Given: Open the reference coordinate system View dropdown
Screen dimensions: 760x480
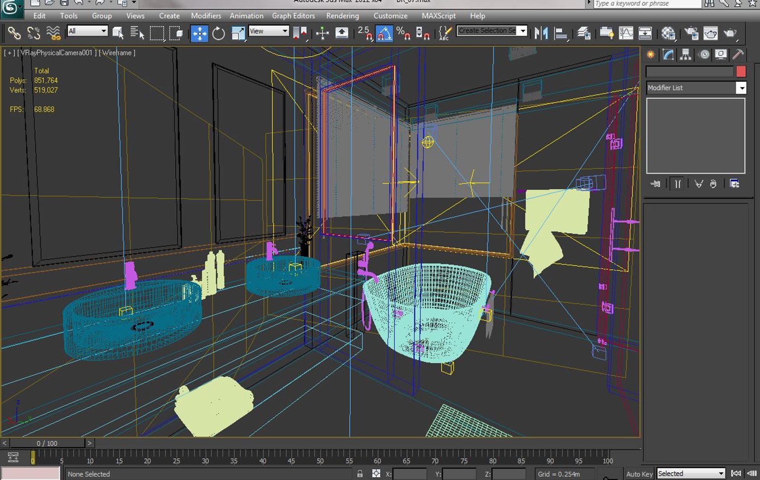Looking at the screenshot, I should pyautogui.click(x=269, y=31).
